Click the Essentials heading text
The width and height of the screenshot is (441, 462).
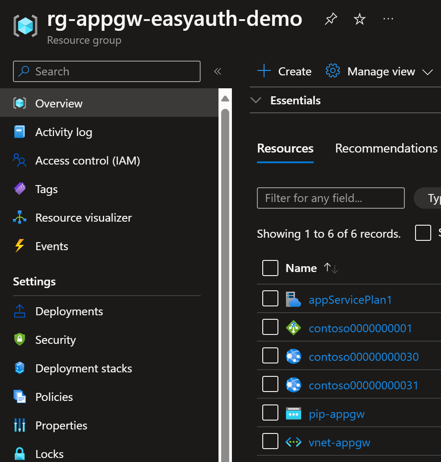[295, 100]
